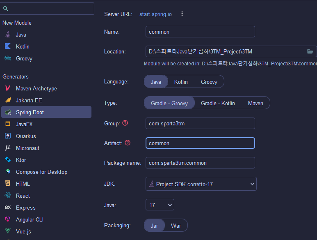The height and width of the screenshot is (240, 317).
Task: Click the Micronaut mu icon
Action: 8,148
